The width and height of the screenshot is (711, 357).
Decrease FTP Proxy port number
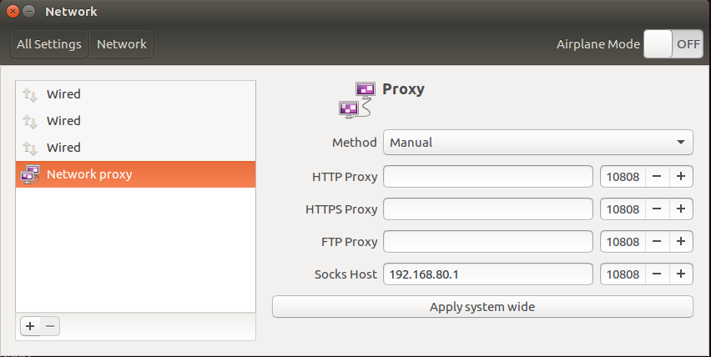pyautogui.click(x=657, y=241)
